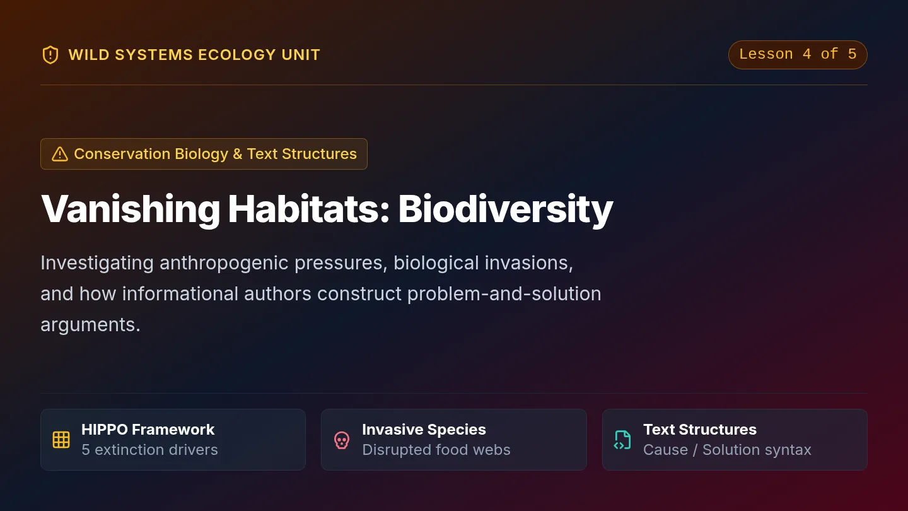908x511 pixels.
Task: Click the Invasive Species card title
Action: coord(424,430)
